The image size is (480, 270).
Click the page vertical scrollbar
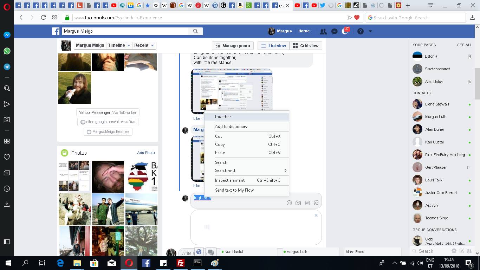coord(477,84)
